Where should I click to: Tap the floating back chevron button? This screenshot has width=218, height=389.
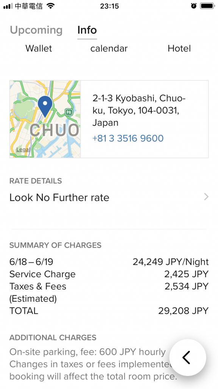click(x=188, y=357)
